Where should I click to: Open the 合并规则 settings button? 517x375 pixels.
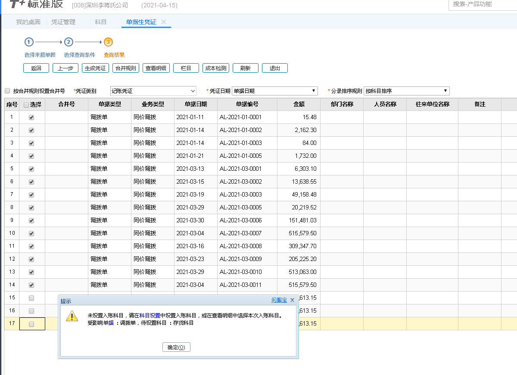125,68
